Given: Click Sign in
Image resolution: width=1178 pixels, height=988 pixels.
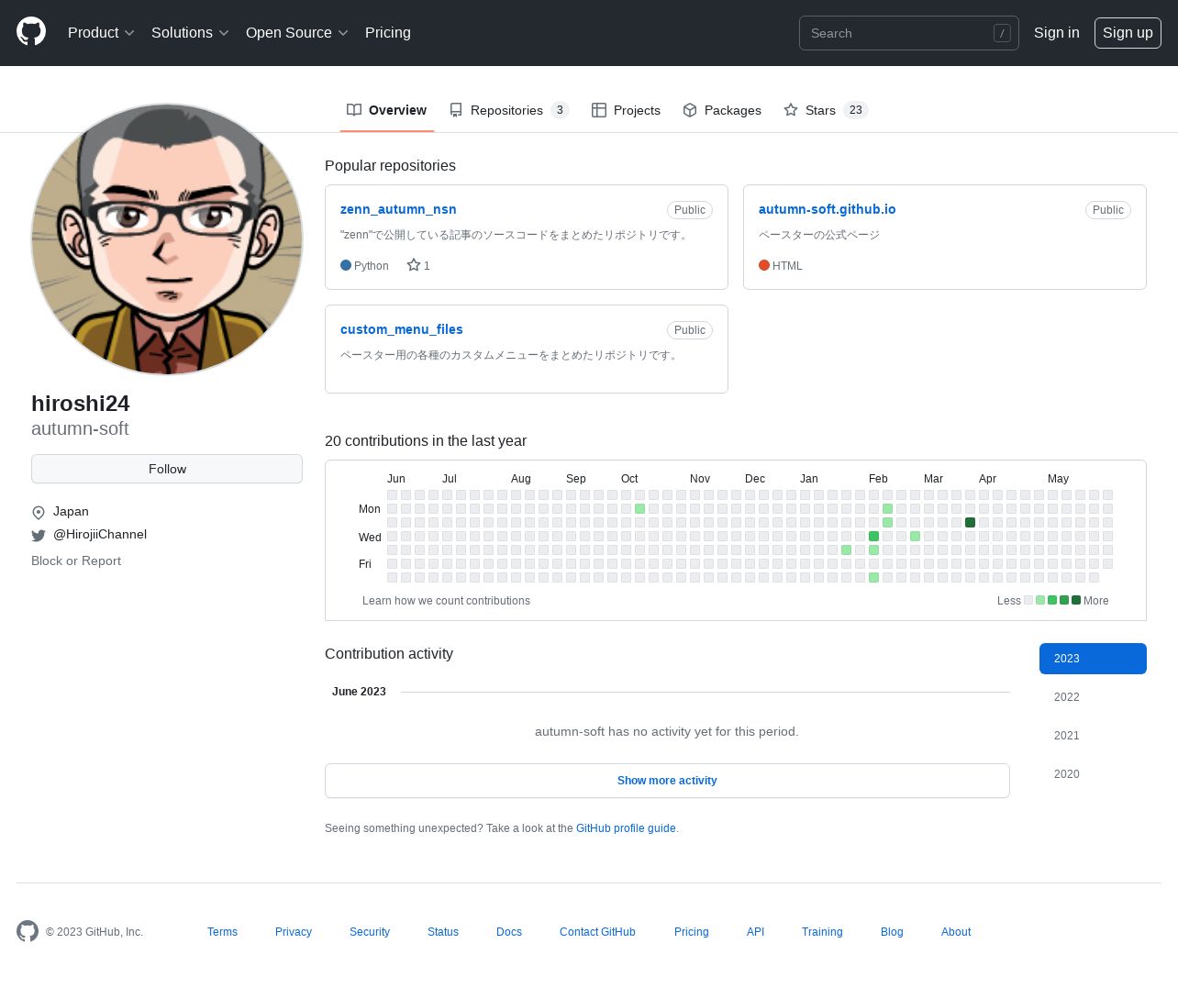Looking at the screenshot, I should (x=1056, y=32).
